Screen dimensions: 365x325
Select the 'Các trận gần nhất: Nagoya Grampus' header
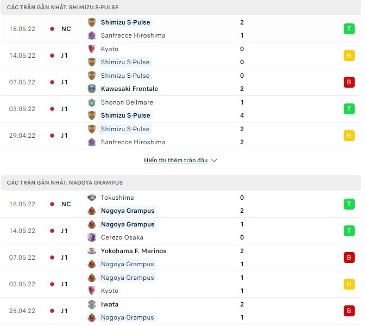[65, 183]
